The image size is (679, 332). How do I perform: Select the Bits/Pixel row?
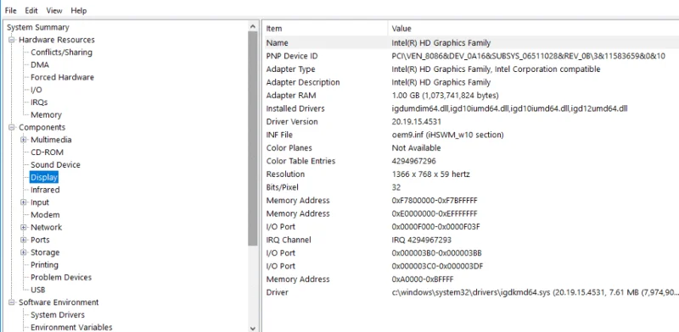[471, 187]
